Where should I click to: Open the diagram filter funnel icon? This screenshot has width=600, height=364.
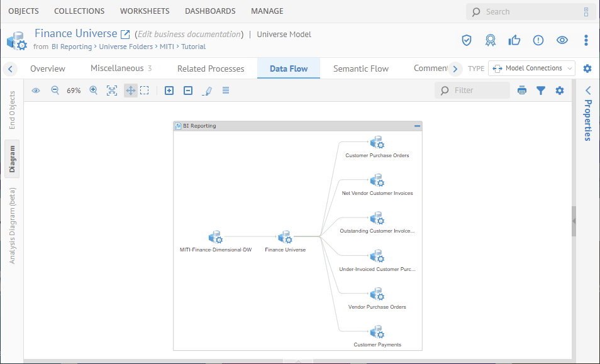[x=540, y=91]
